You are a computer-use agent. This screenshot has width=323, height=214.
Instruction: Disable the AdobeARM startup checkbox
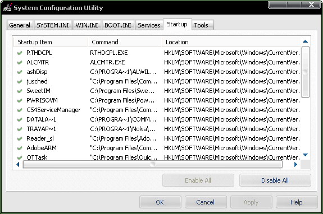click(20, 148)
